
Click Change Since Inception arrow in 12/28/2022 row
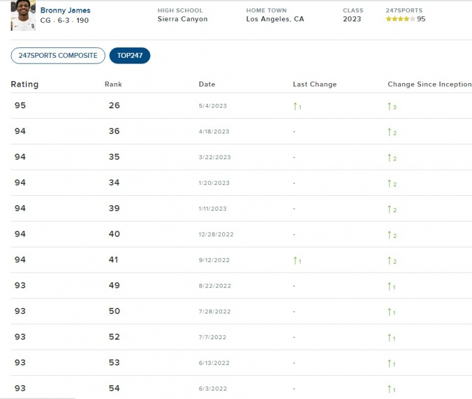click(x=390, y=235)
